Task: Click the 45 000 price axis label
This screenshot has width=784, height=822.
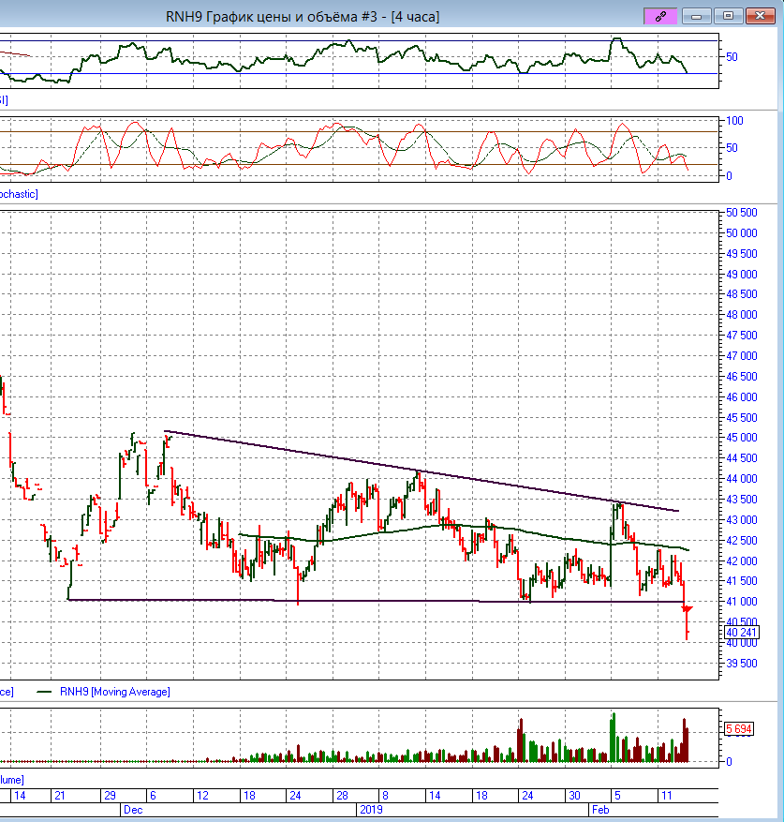Action: click(x=742, y=438)
